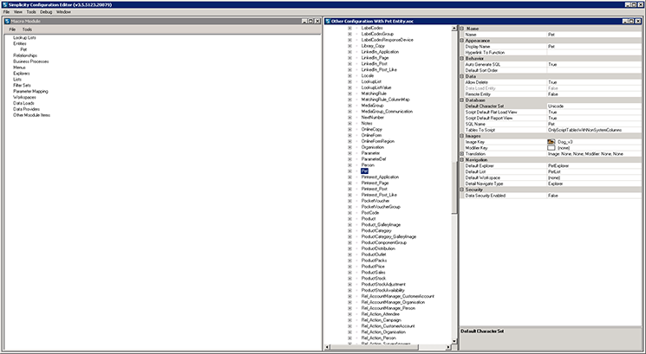Open Tools menu in Macro Module window
The image size is (646, 354).
coord(27,29)
